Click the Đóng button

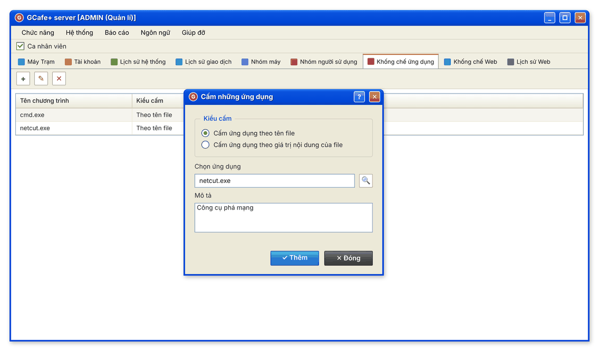coord(349,258)
